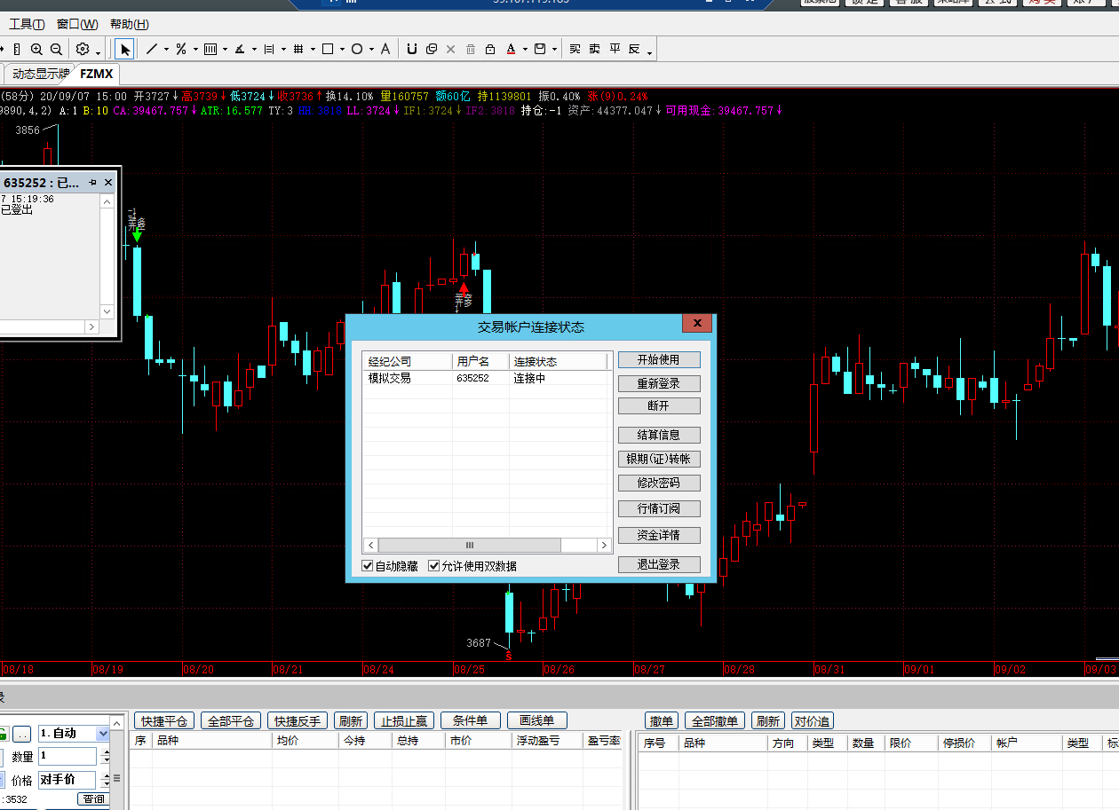The image size is (1119, 810).
Task: Open the 帮助(H) menu
Action: 130,24
